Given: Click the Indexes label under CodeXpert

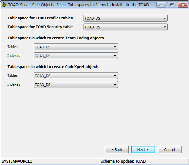Looking at the screenshot, I should (14, 84).
